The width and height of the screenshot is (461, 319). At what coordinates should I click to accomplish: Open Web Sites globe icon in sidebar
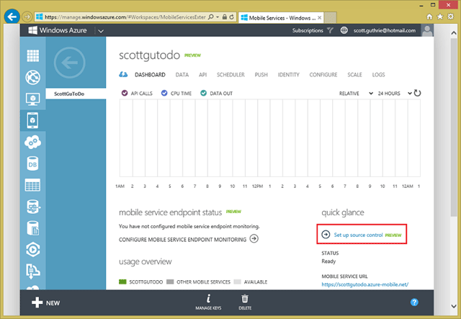(32, 77)
